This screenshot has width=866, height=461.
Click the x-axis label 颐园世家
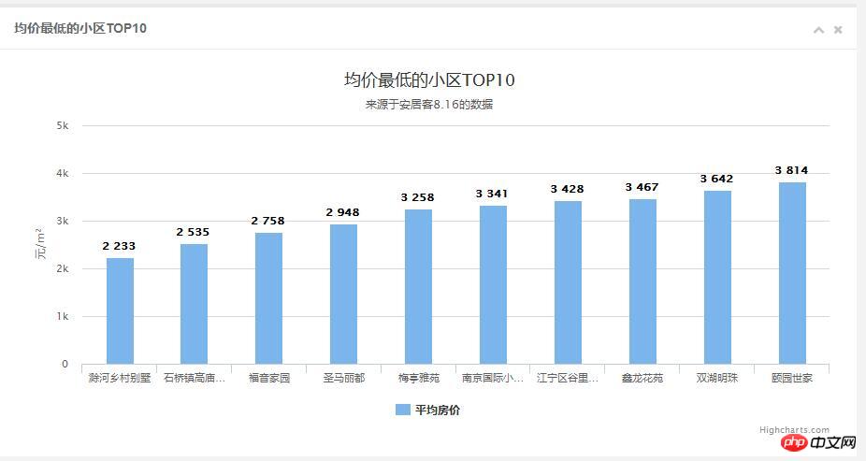pos(792,378)
